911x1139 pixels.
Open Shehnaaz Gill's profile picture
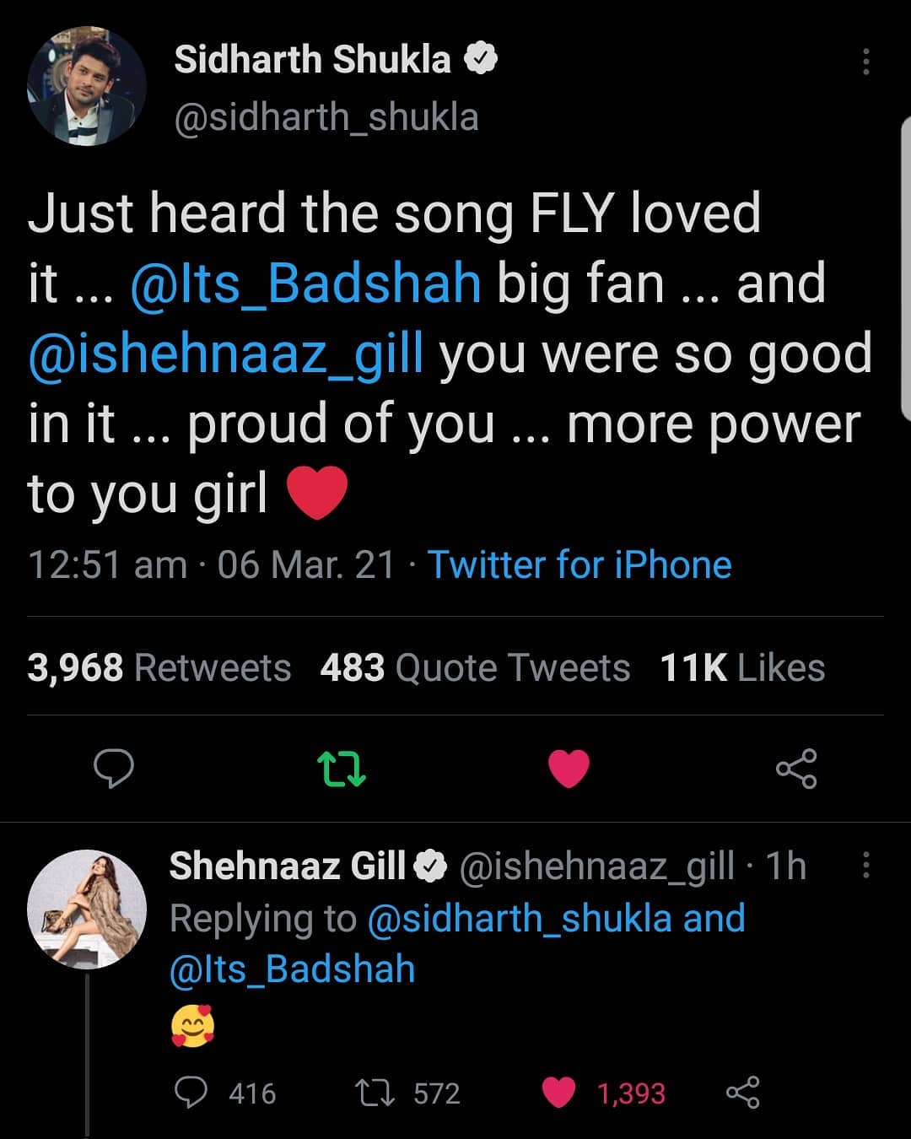(x=86, y=909)
